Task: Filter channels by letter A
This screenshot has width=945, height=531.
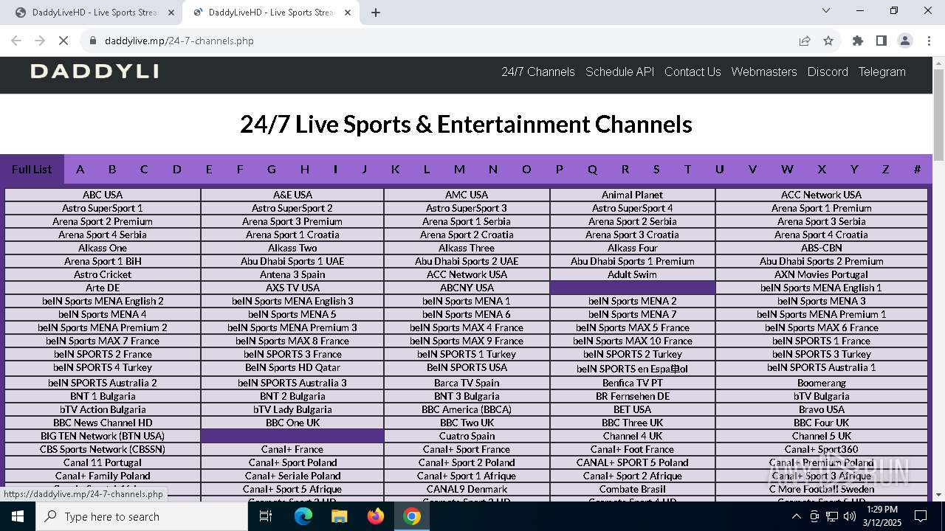Action: [x=80, y=169]
